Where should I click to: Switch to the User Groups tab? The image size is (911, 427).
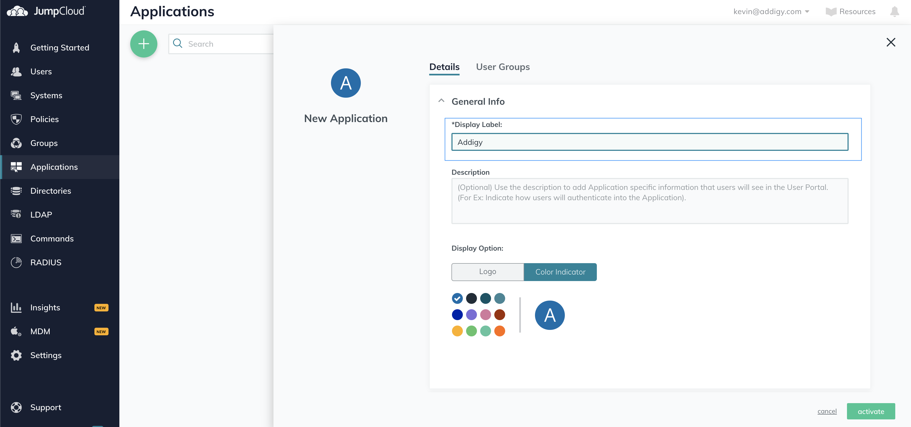502,67
